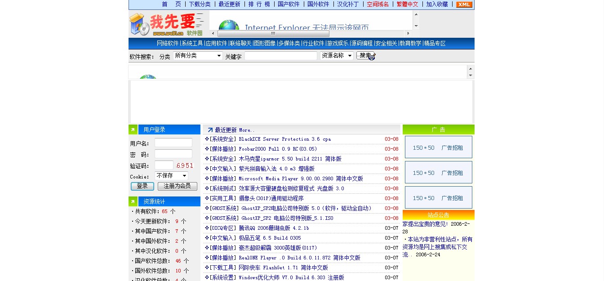The image size is (604, 281).
Task: Click the 注册为会员 register button
Action: pyautogui.click(x=177, y=186)
